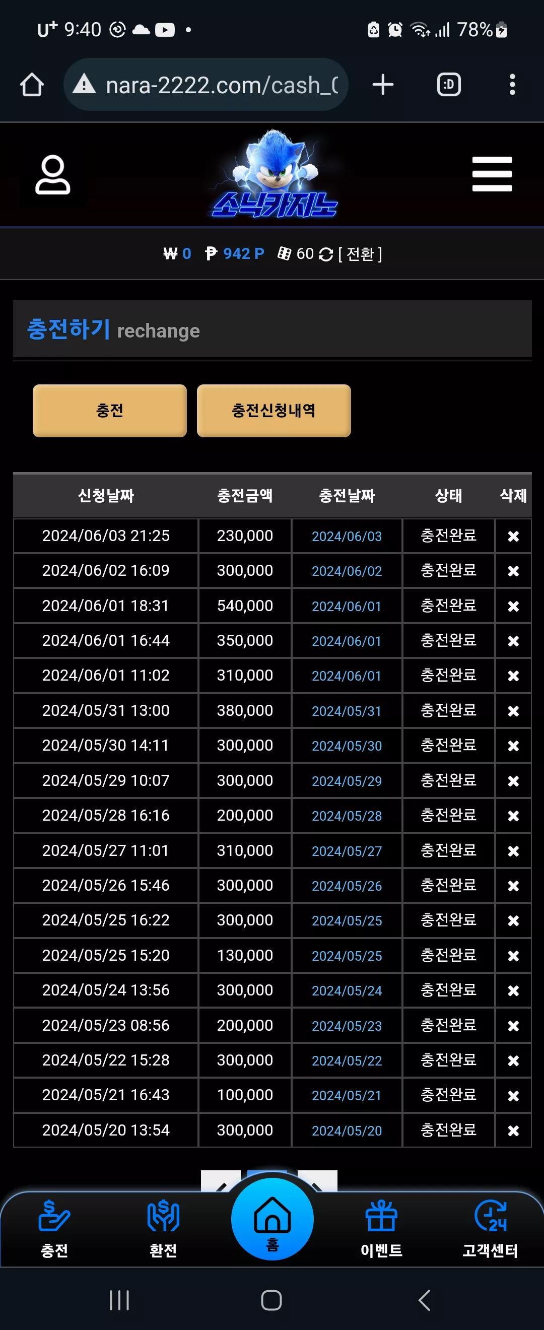Open the 고객센터 24-hour support icon

[x=490, y=1229]
